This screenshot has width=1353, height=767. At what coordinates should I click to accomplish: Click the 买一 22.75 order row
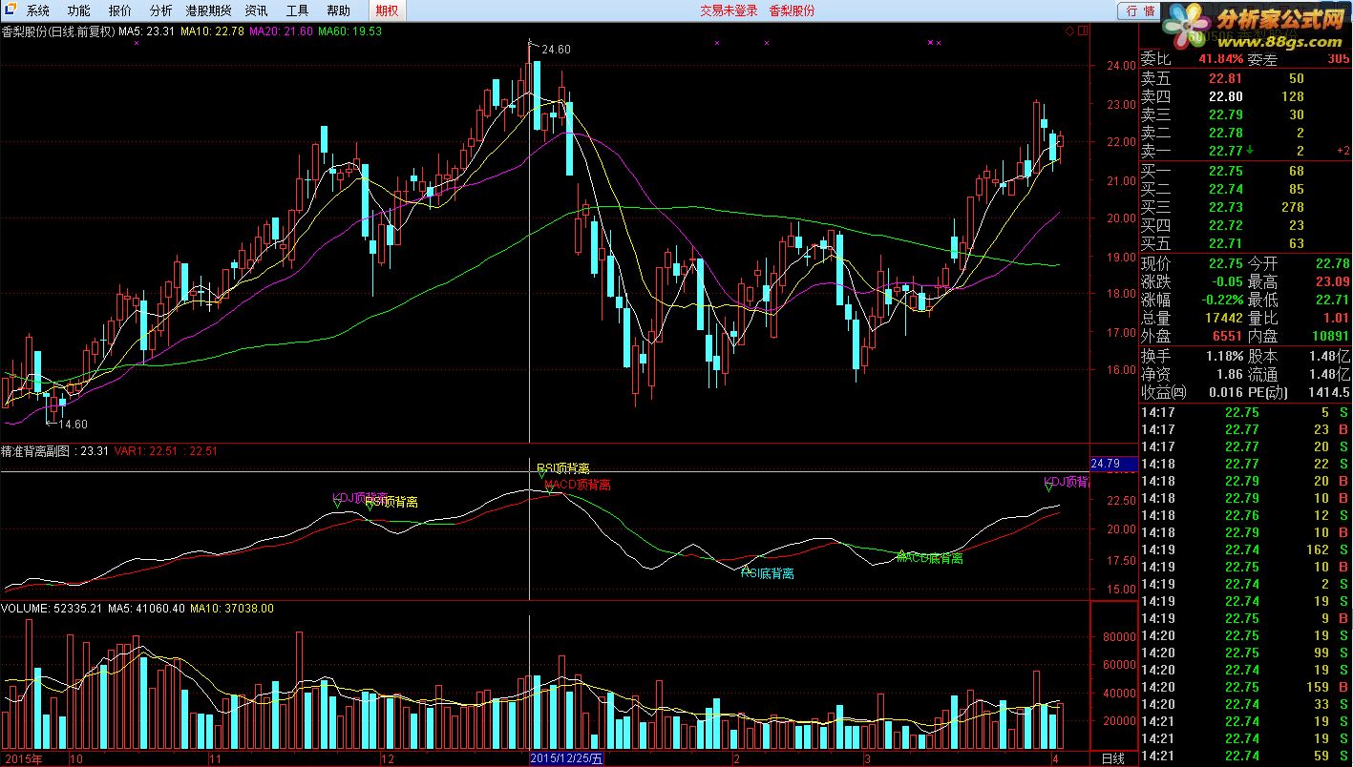[x=1245, y=171]
